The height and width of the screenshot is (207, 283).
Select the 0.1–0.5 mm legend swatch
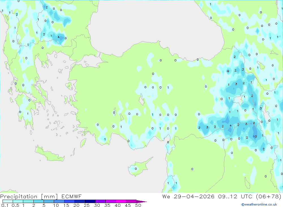pyautogui.click(x=8, y=201)
